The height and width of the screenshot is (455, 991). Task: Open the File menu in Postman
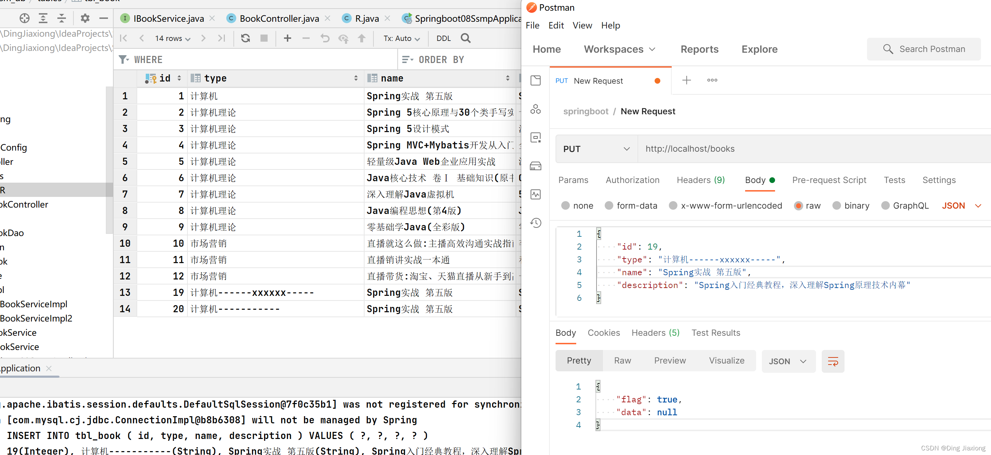532,25
